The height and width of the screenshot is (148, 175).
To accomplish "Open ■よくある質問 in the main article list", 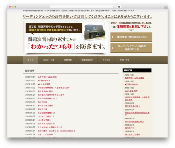I will pos(44,84).
